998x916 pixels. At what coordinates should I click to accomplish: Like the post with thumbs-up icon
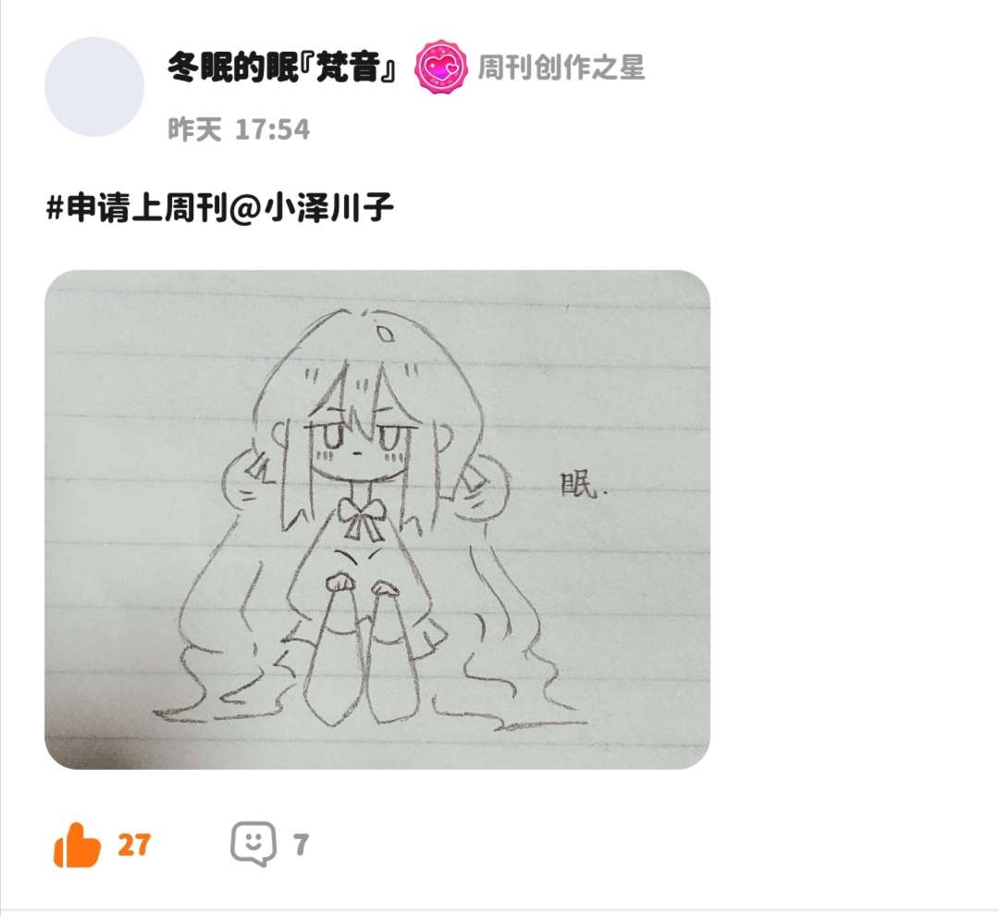[77, 845]
